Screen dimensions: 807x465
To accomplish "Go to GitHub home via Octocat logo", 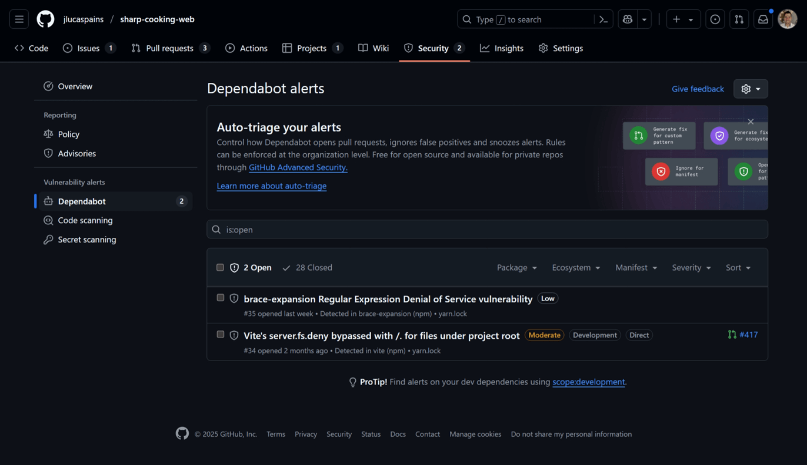I will coord(45,19).
